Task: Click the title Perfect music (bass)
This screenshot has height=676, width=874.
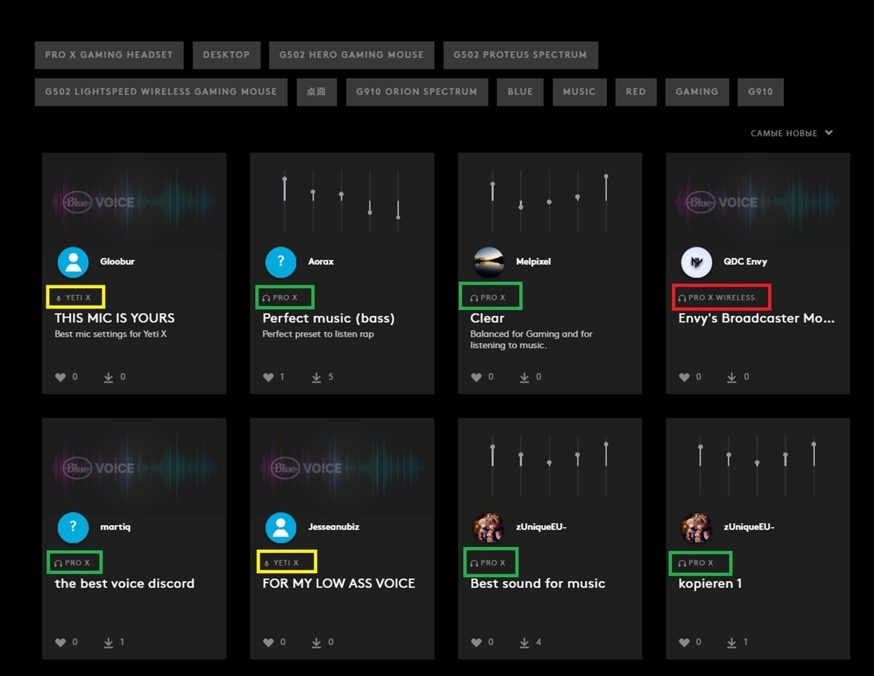Action: pos(328,318)
